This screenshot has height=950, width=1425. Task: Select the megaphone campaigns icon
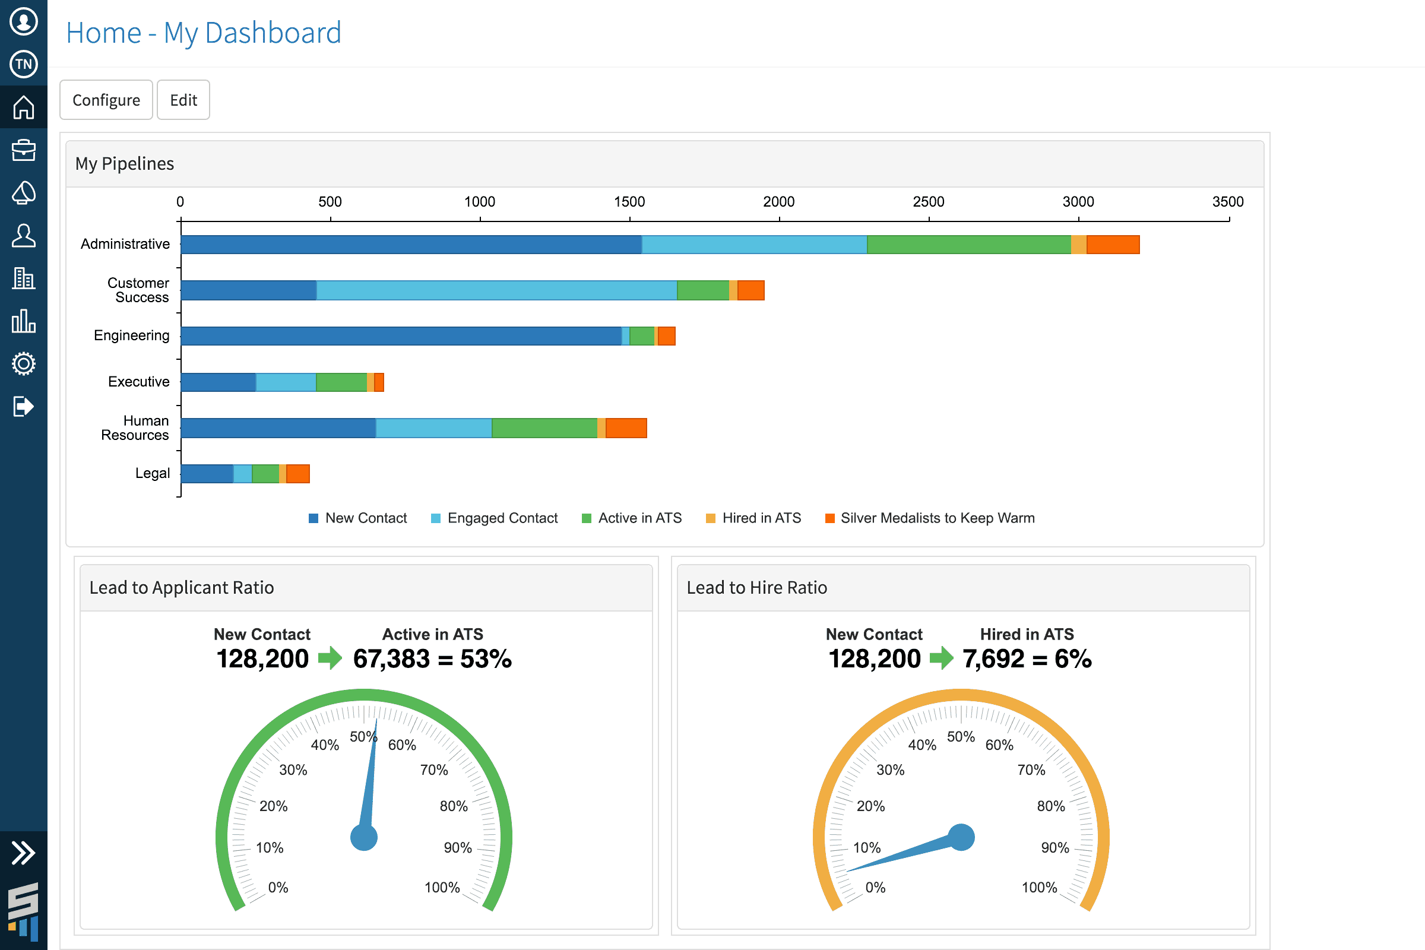point(23,192)
